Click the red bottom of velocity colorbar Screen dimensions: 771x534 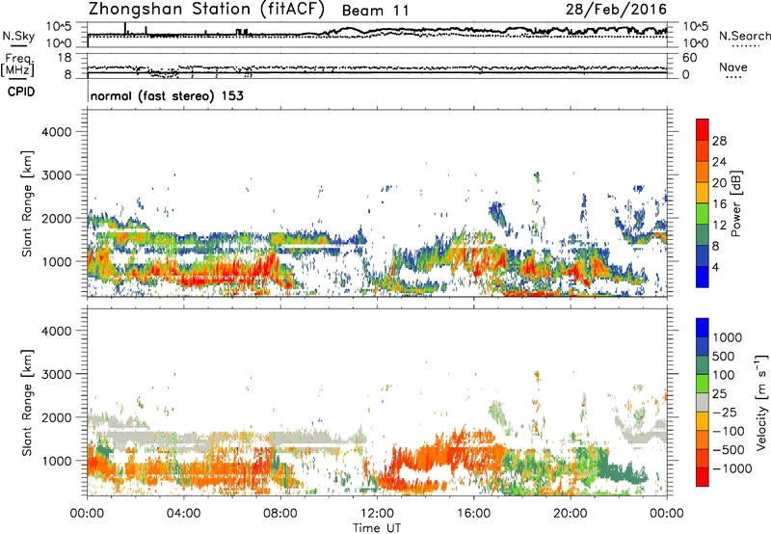click(703, 477)
